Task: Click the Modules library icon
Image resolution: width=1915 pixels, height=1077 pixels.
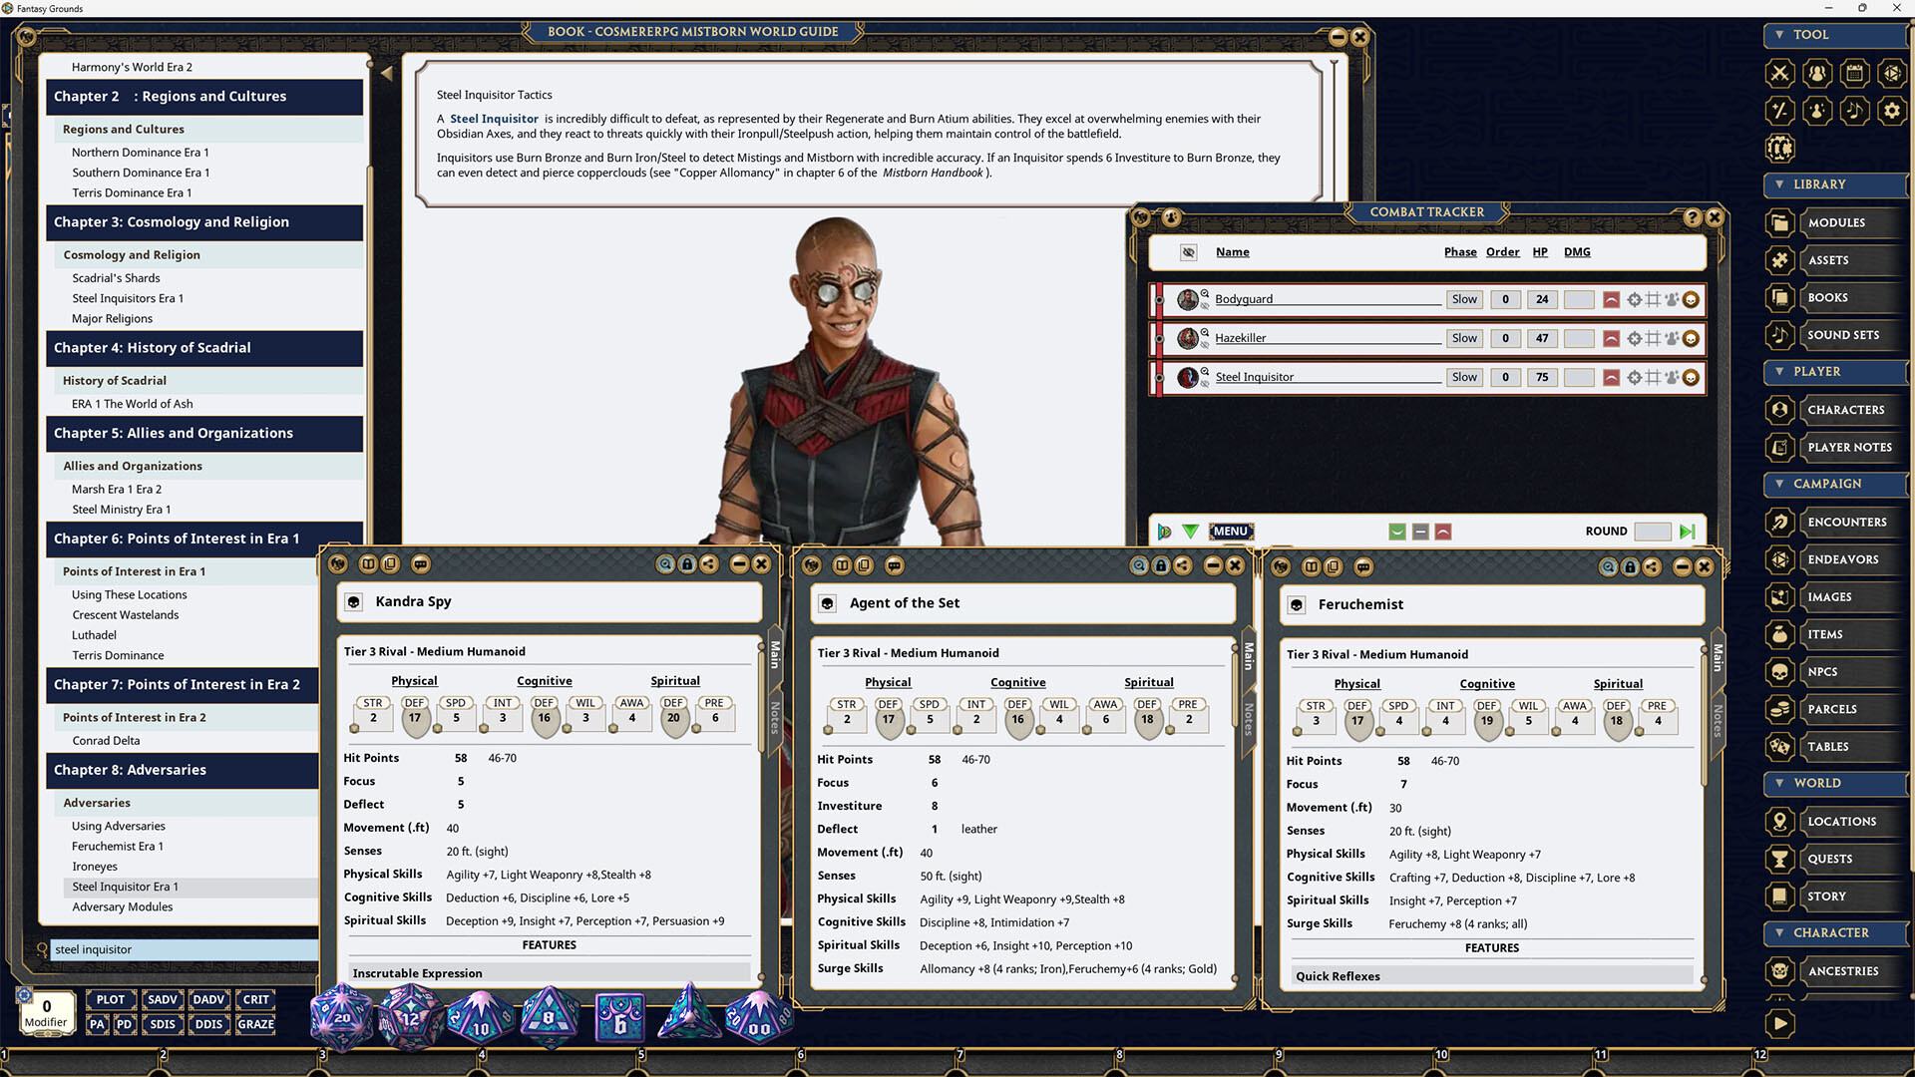Action: click(x=1779, y=222)
